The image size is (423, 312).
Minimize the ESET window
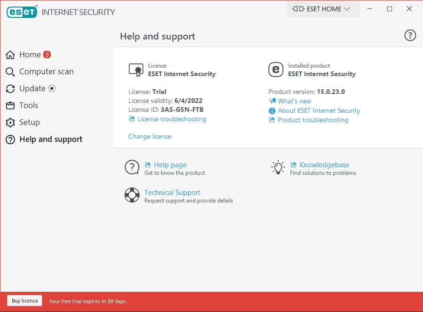click(370, 9)
